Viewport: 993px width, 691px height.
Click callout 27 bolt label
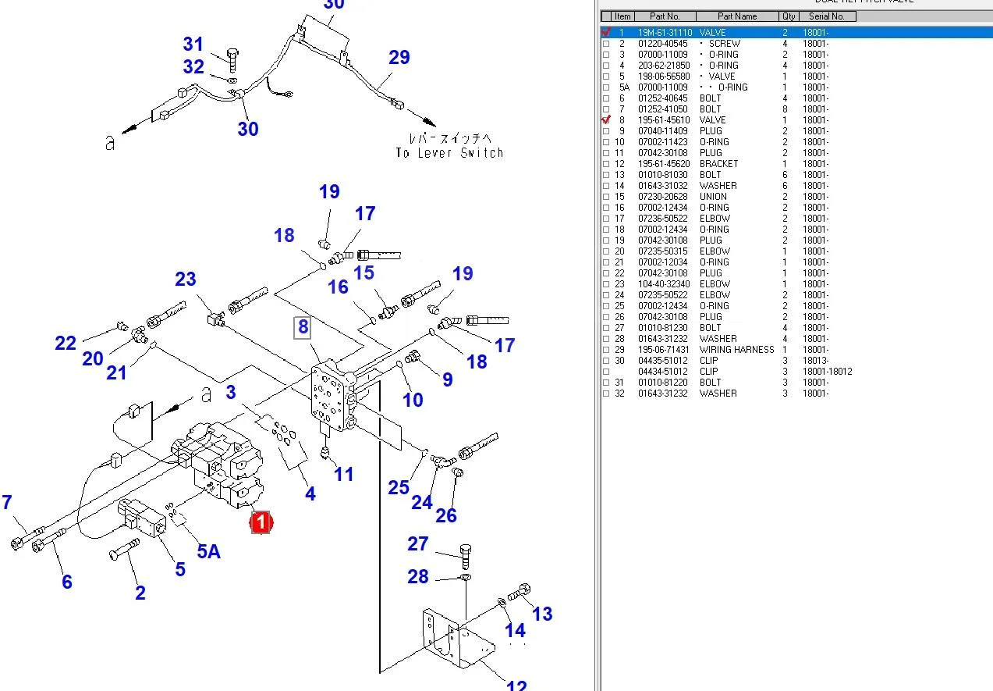[x=418, y=543]
